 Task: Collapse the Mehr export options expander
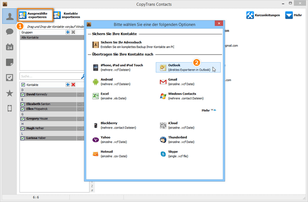coord(209,110)
